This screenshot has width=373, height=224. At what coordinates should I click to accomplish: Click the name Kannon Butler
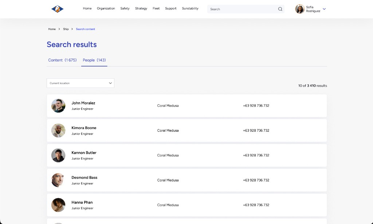tap(84, 152)
